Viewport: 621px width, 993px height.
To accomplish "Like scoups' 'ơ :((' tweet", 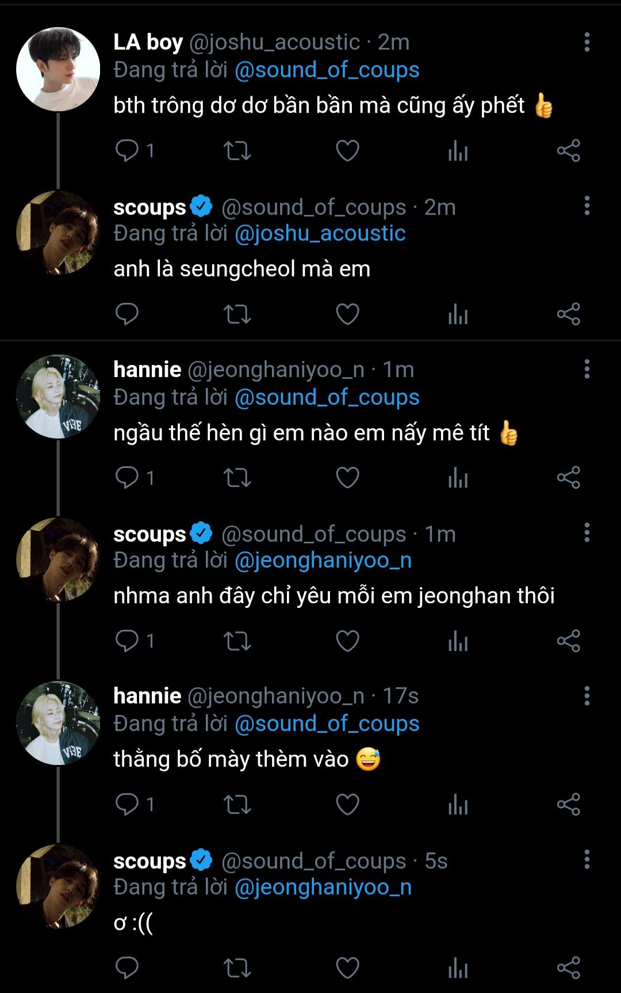I will 347,968.
